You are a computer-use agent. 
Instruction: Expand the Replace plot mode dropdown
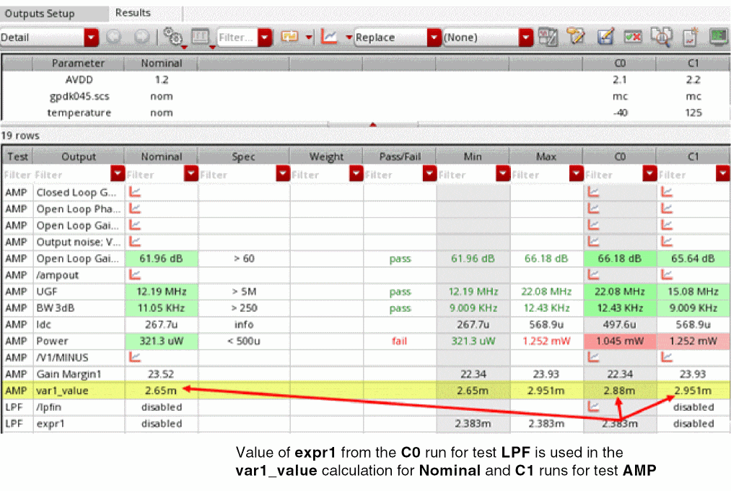[434, 38]
